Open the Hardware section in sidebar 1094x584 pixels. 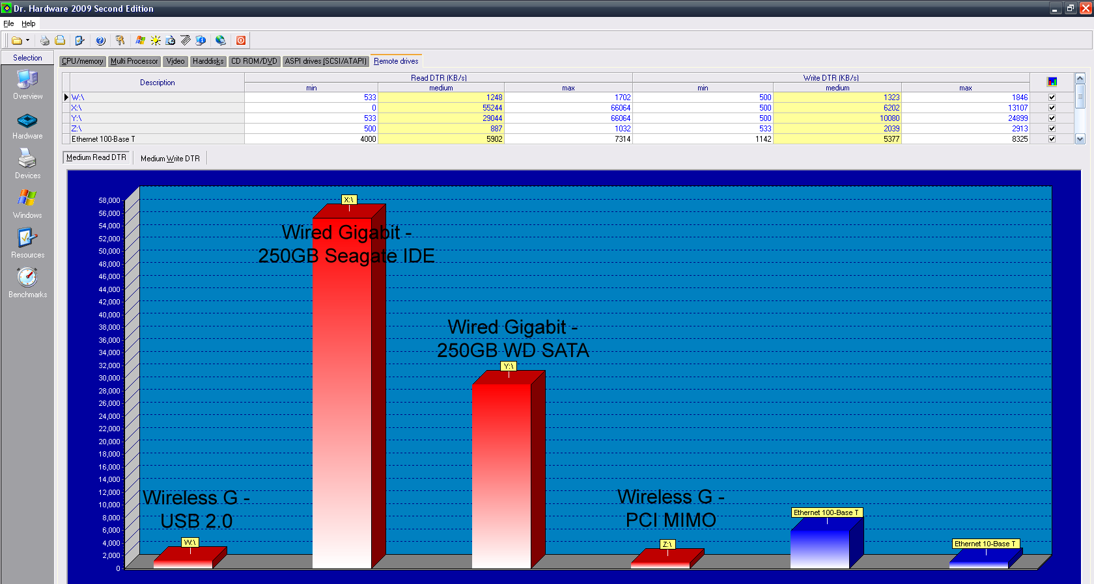(27, 126)
